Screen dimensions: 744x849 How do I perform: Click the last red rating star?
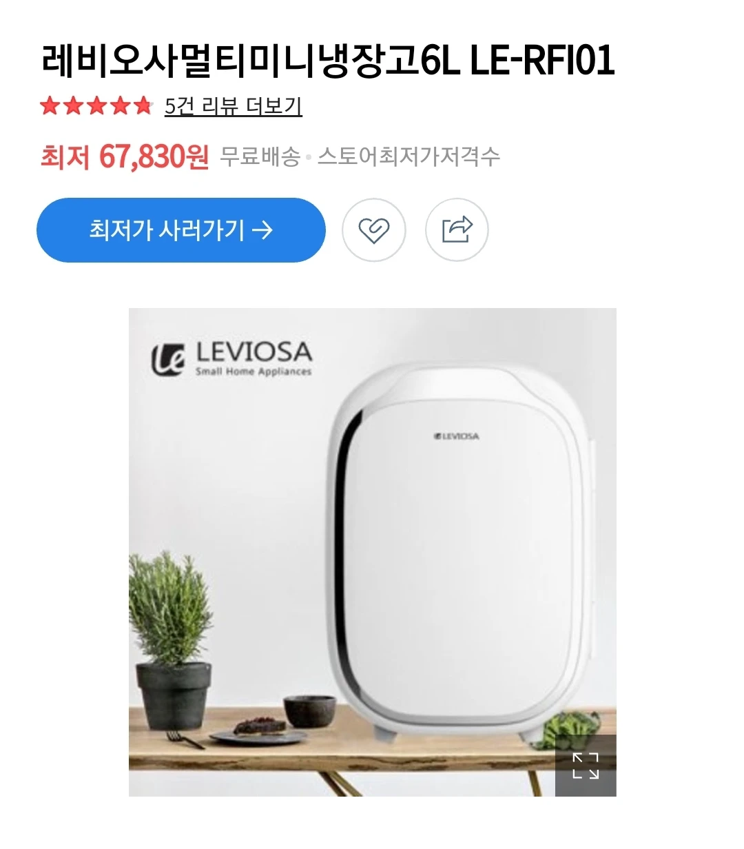coord(142,106)
